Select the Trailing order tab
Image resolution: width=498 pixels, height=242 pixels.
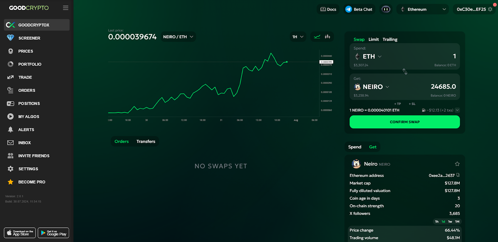[390, 39]
